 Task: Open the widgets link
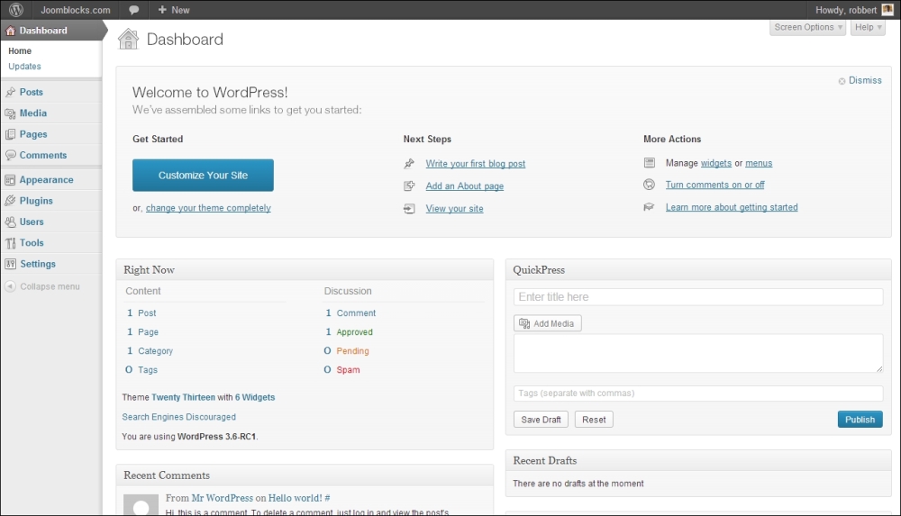point(716,163)
